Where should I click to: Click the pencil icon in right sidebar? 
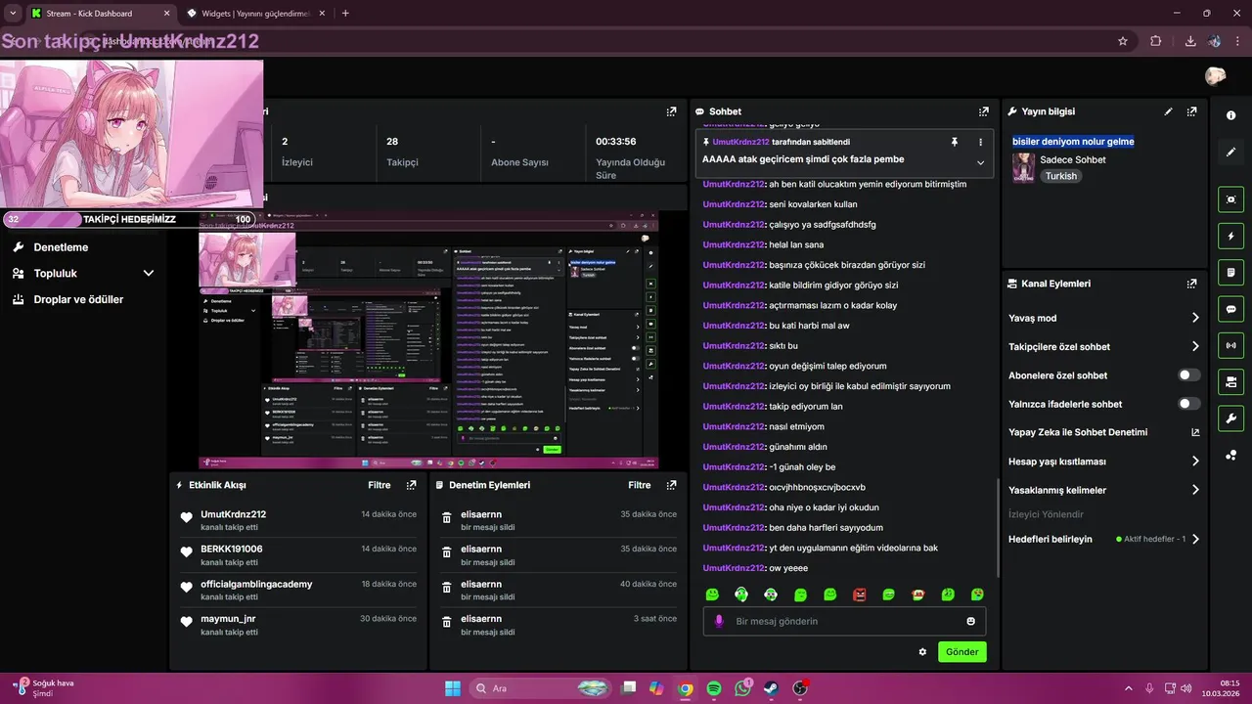click(1230, 152)
